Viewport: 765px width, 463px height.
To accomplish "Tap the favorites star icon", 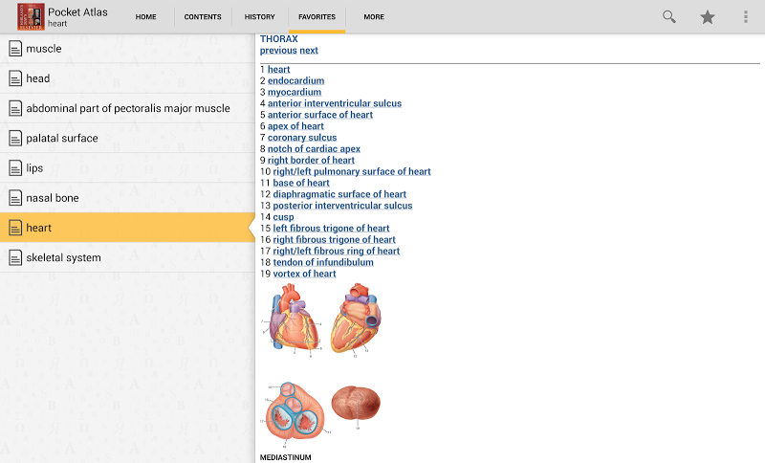I will (708, 17).
